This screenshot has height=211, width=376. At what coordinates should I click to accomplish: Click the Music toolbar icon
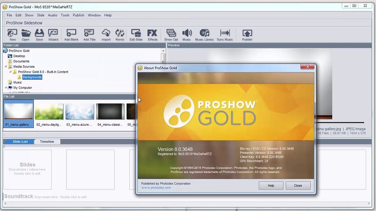(x=187, y=35)
